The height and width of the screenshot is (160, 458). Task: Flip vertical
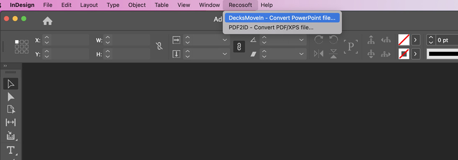pos(333,54)
